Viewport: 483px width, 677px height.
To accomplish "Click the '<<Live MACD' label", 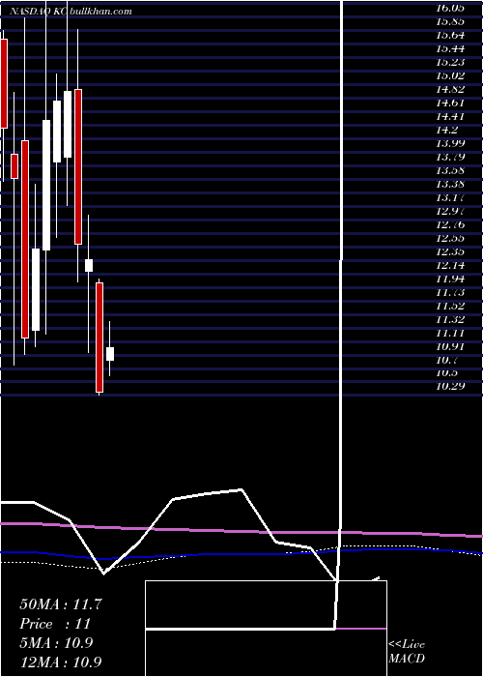I will pos(407,651).
